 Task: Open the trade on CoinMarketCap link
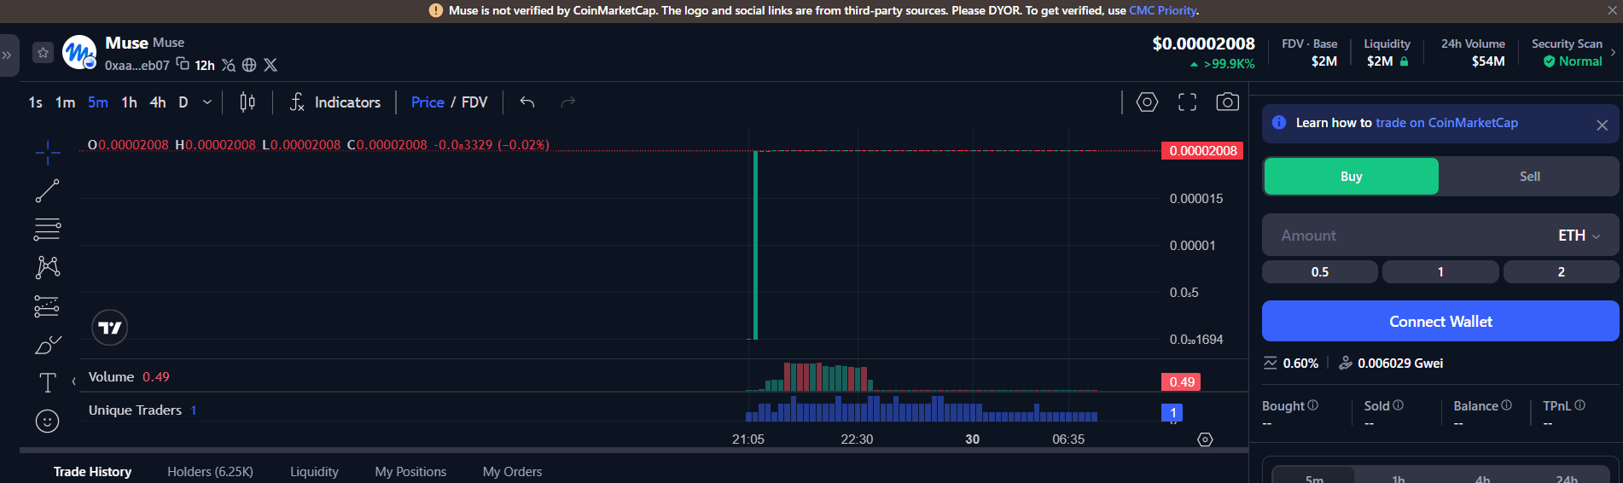(x=1446, y=123)
